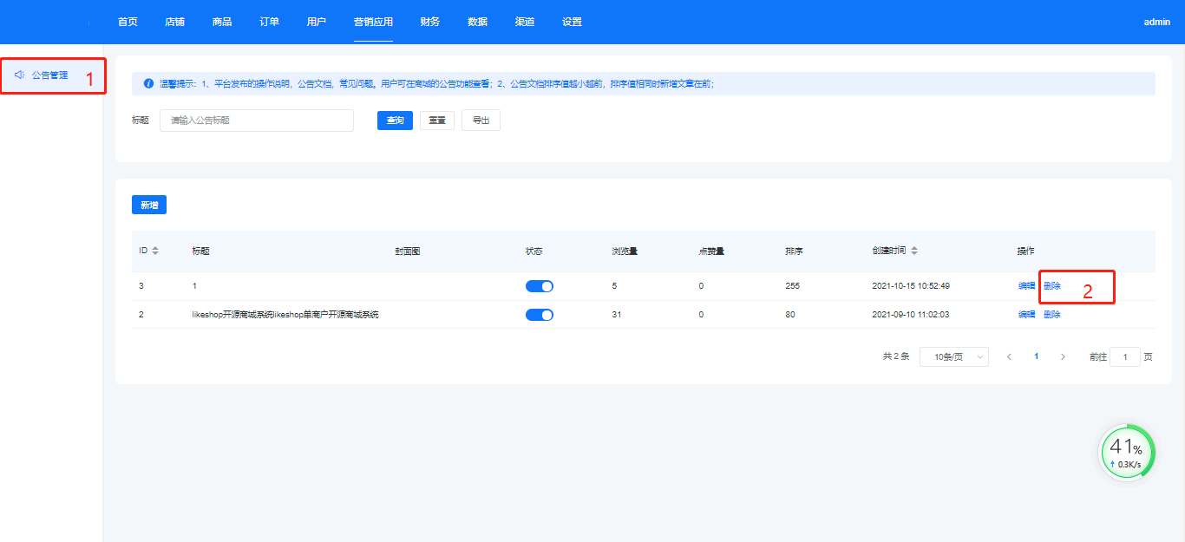The image size is (1185, 542).
Task: Delete the announcement with ID 3
Action: [x=1052, y=286]
